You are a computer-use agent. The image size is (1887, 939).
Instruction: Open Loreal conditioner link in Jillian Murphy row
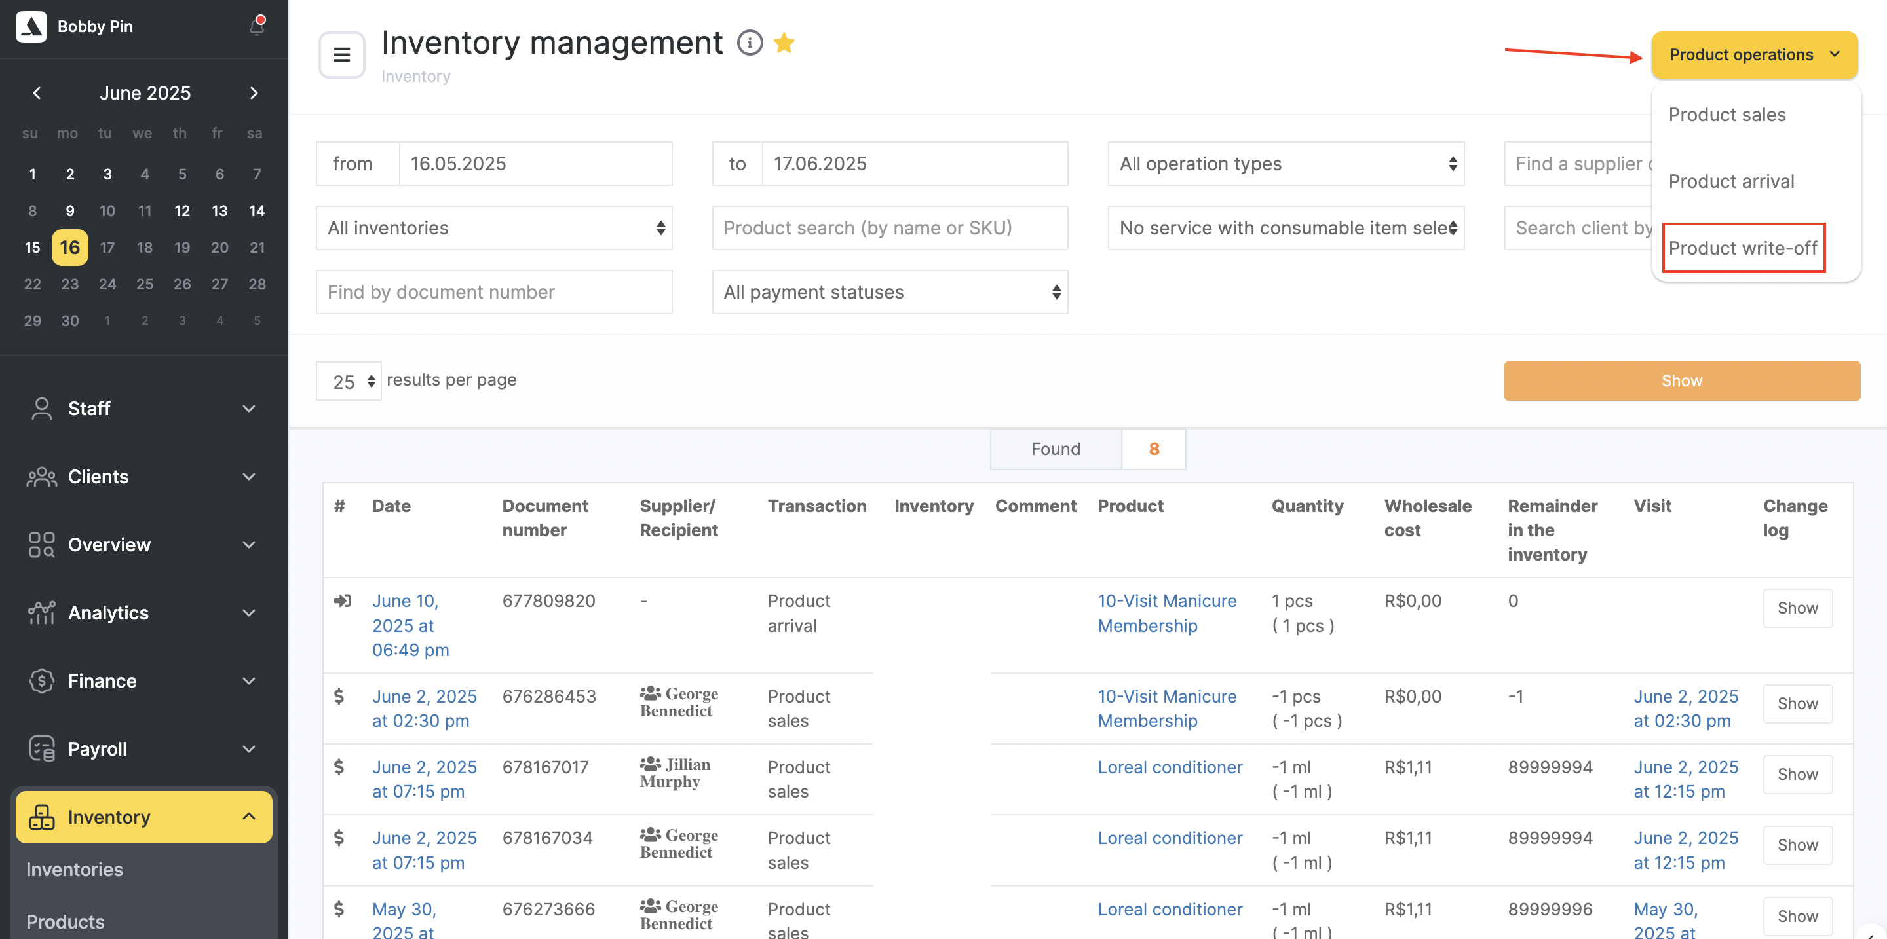pos(1170,767)
